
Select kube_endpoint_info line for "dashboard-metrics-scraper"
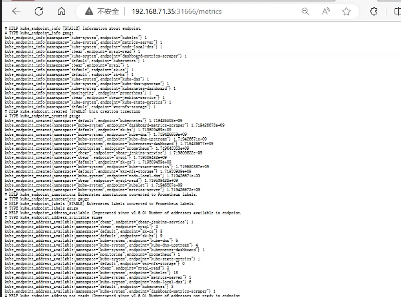(x=96, y=56)
